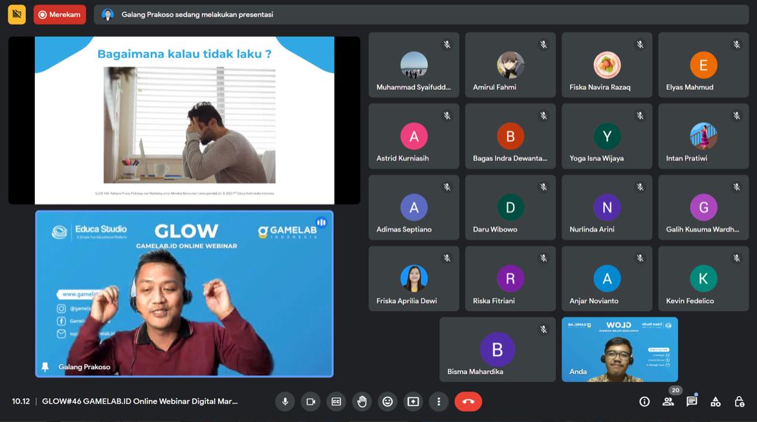Screen dimensions: 757x422
Task: Click muted mic icon on Bisma Mahardika's tile
Action: click(543, 330)
